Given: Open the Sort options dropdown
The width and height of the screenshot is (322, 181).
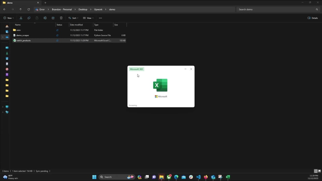Looking at the screenshot, I should pos(73,18).
